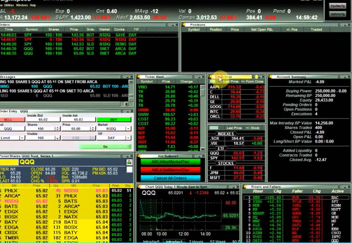Click the Messages horizontal scroll right arrow
The height and width of the screenshot is (243, 352).
[126, 104]
